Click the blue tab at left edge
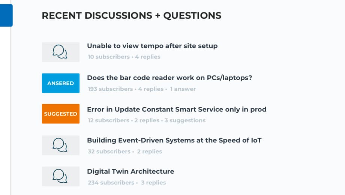The height and width of the screenshot is (195, 345). [6, 15]
